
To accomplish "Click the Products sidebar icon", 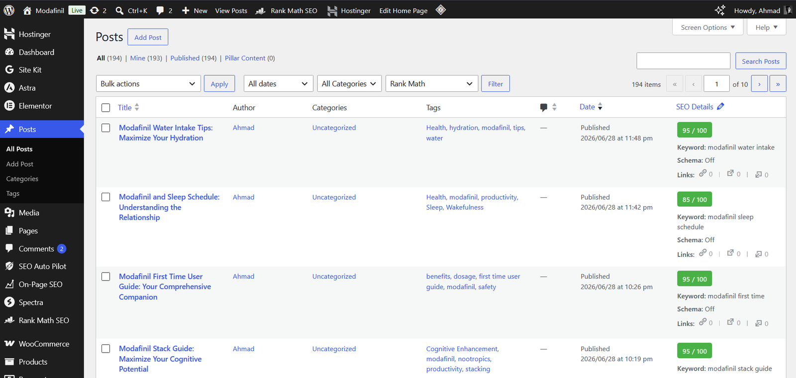I will [9, 362].
